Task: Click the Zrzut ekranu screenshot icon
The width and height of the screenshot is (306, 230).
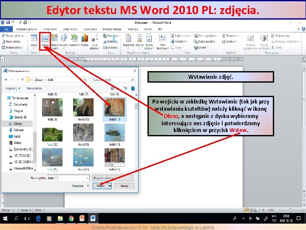Action: (95, 41)
